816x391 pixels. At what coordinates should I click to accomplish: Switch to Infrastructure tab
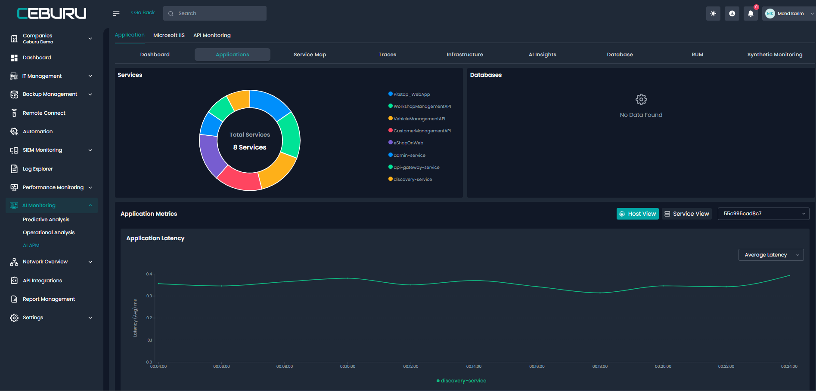point(465,55)
